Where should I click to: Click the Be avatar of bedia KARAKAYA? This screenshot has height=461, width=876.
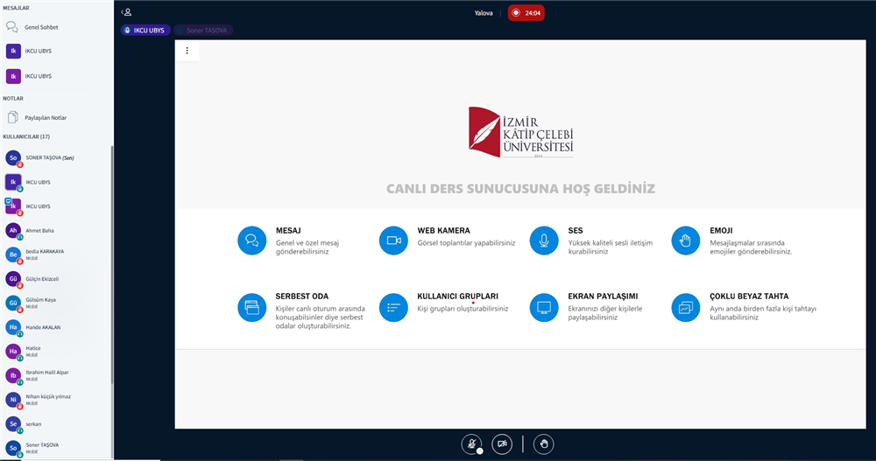(13, 255)
